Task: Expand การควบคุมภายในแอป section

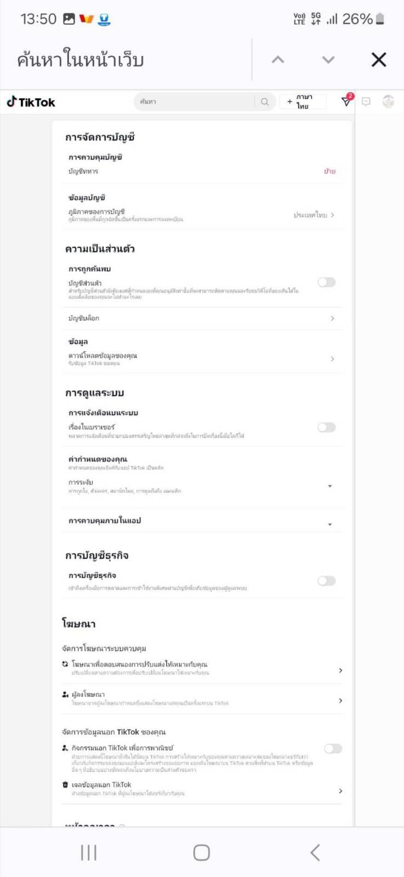Action: pos(201,521)
